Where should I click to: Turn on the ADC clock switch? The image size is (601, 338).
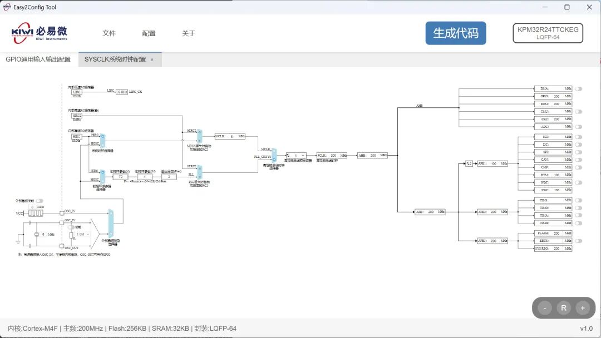click(578, 127)
